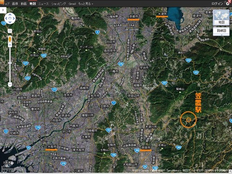Click the route 163 shield
The height and width of the screenshot is (174, 232).
(108, 130)
